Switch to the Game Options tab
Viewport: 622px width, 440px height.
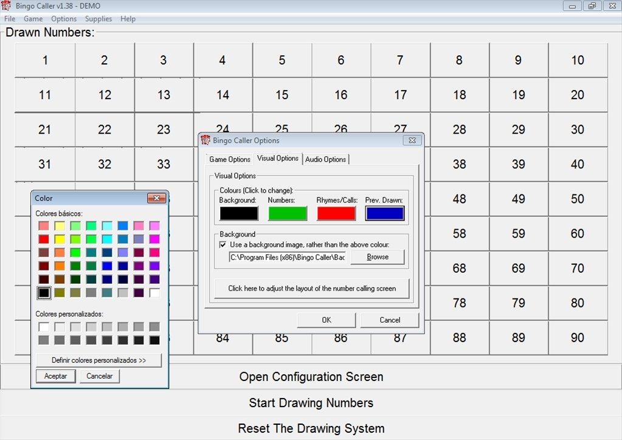(230, 159)
